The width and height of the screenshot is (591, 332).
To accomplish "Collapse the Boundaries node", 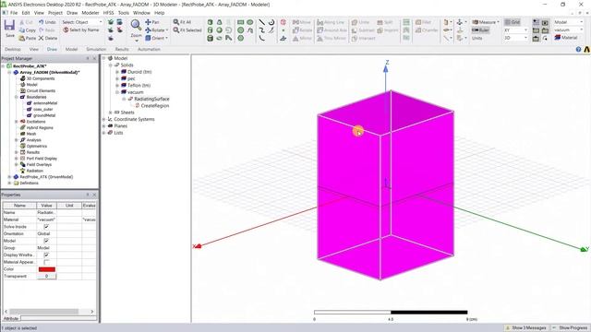I will [17, 97].
